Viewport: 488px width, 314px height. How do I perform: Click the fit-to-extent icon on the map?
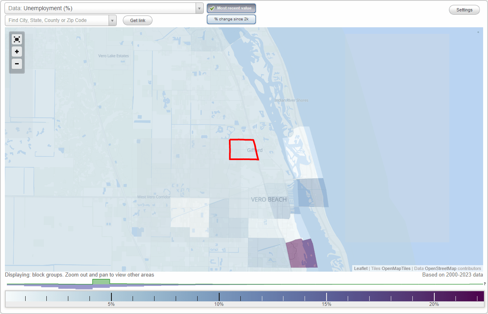tap(17, 40)
